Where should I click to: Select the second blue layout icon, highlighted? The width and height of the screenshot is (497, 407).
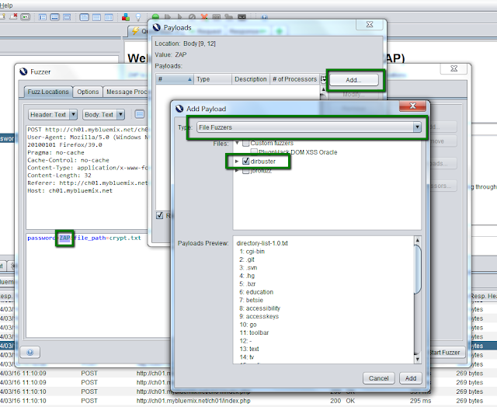(55, 17)
